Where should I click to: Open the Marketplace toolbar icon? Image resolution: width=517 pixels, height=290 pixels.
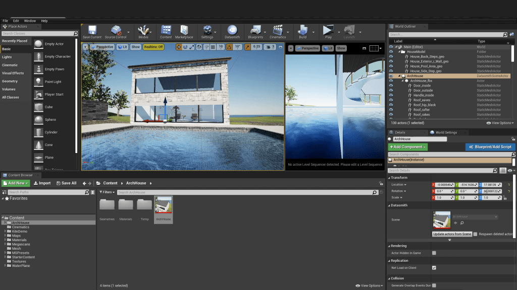[x=184, y=31]
